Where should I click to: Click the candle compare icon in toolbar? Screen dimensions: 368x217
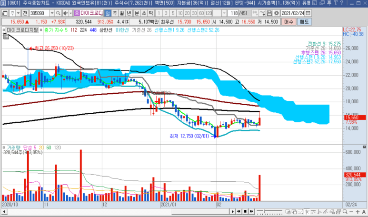(x=255, y=13)
